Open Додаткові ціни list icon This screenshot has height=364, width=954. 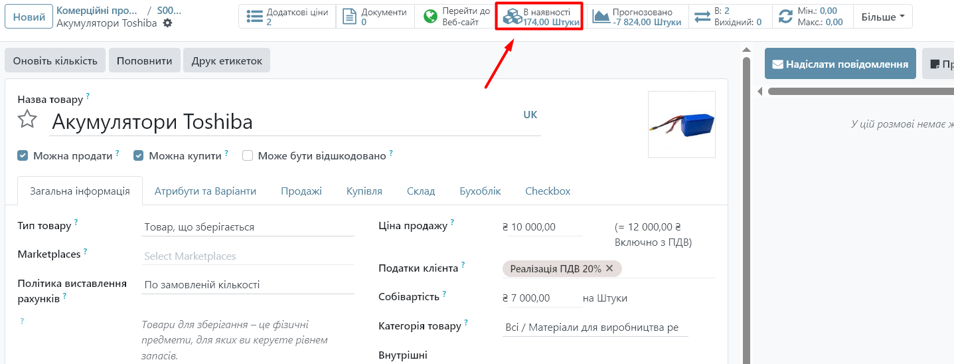click(255, 17)
